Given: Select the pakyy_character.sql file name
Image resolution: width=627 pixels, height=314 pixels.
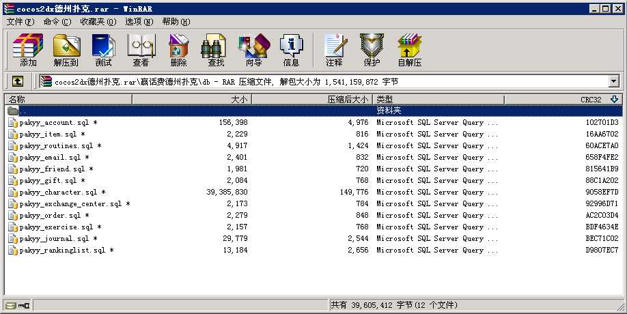Looking at the screenshot, I should (62, 192).
